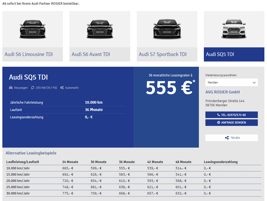
Task: Click the 10.000 km Fahrleistung value
Action: point(94,102)
